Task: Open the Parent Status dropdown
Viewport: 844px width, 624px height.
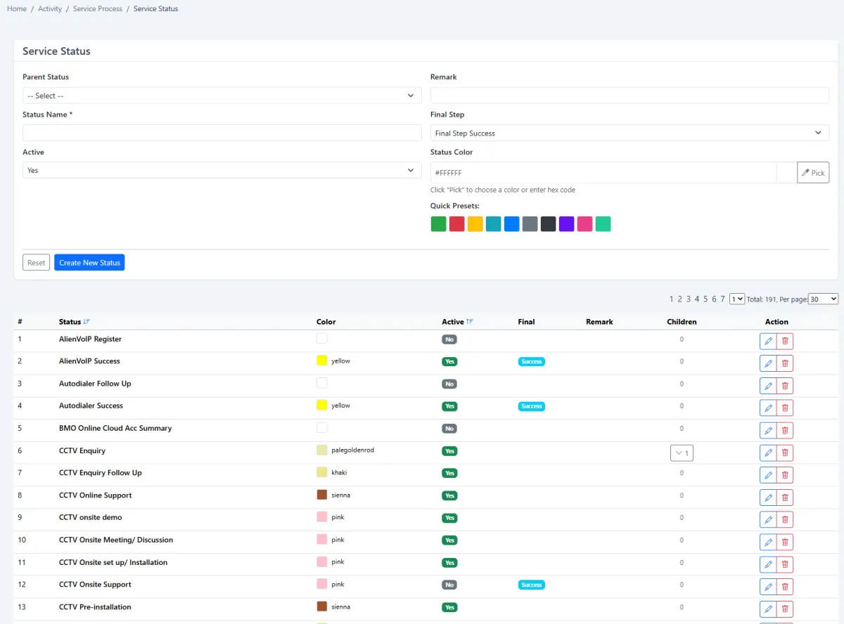Action: point(222,96)
